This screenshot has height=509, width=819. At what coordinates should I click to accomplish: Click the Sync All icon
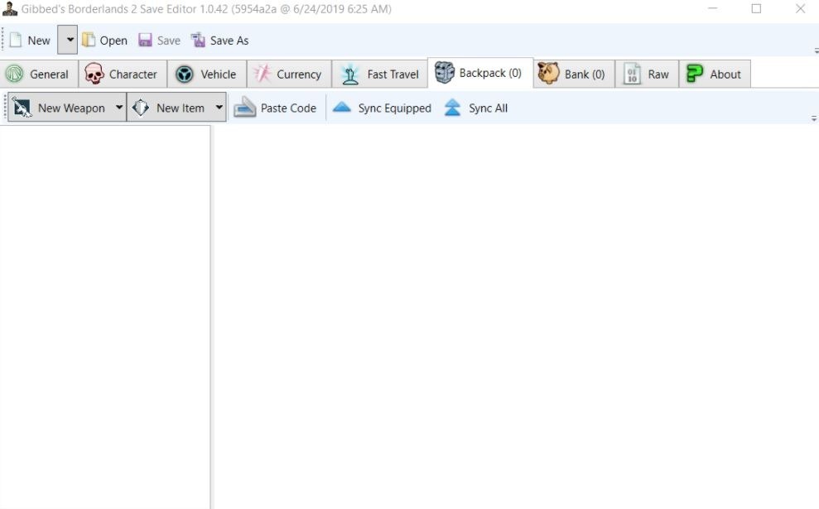pos(452,108)
